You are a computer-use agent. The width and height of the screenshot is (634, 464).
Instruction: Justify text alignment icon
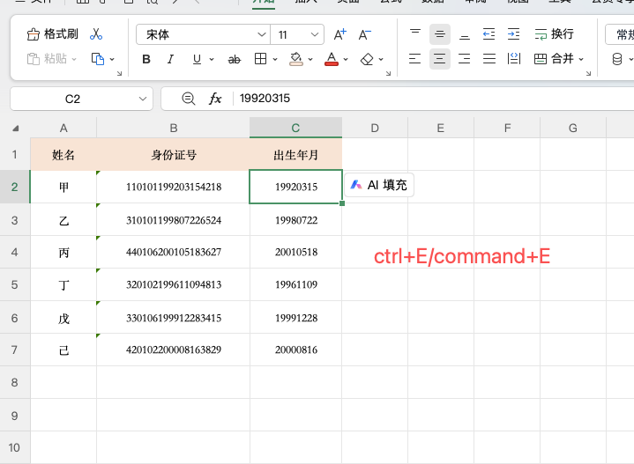(489, 59)
